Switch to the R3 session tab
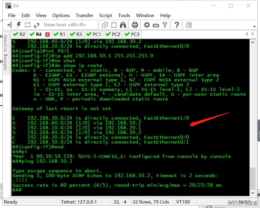This screenshot has width=260, height=208. coord(76,34)
